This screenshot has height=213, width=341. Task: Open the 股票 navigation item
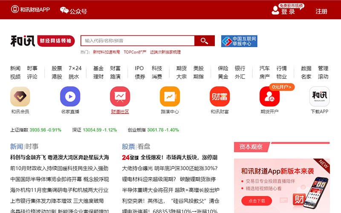[x=57, y=68]
